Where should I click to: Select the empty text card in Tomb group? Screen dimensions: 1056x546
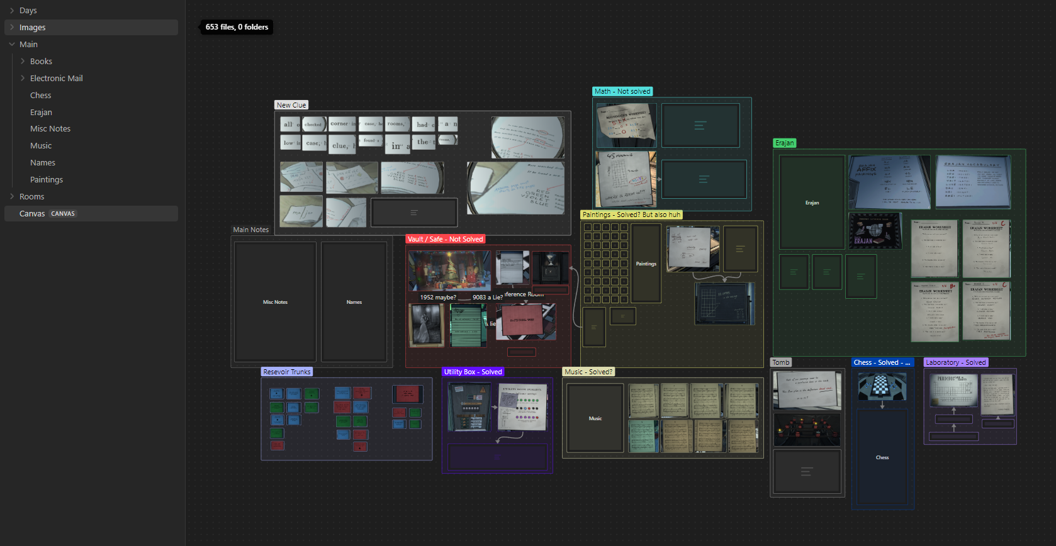tap(807, 471)
